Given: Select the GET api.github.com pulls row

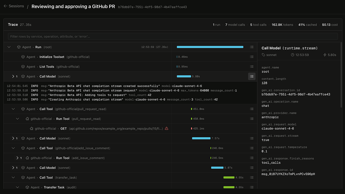Looking at the screenshot, I should [x=130, y=128].
